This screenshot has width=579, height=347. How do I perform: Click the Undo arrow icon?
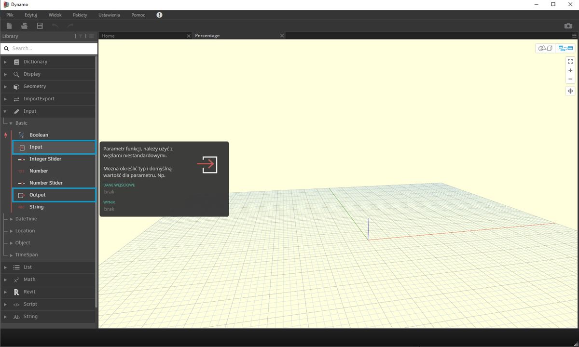[x=55, y=26]
